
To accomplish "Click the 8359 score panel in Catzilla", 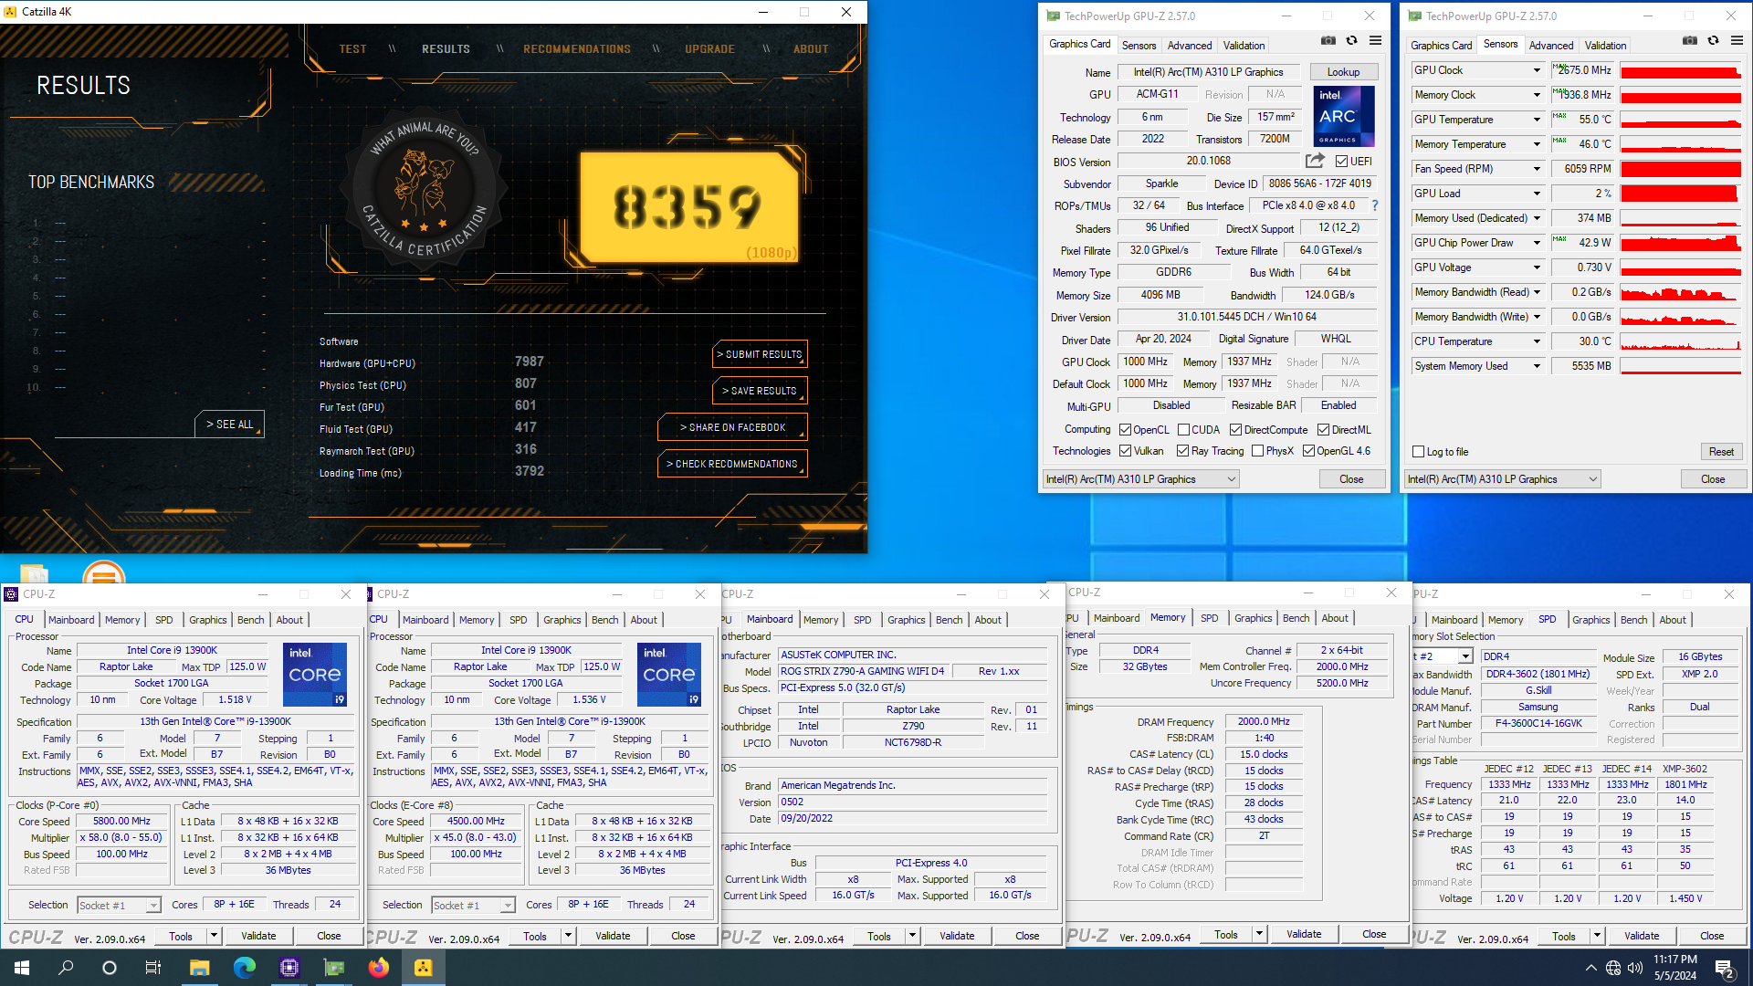I will [689, 207].
